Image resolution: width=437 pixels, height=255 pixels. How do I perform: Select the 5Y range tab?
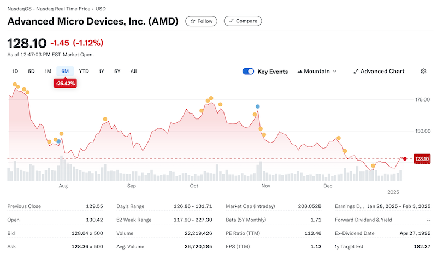tap(117, 72)
